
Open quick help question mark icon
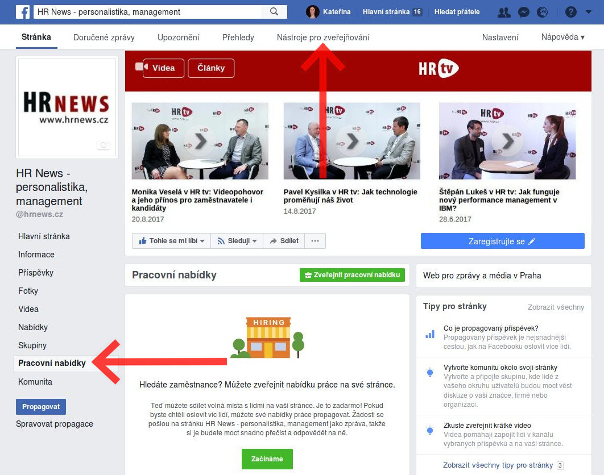coord(570,13)
